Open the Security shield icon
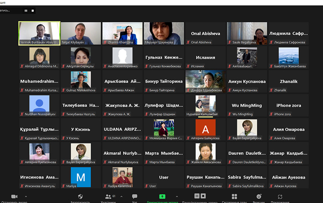The image size is (323, 203). tap(80, 196)
